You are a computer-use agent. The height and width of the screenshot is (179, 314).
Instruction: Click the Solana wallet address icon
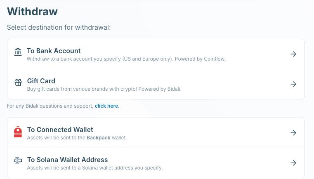point(18,160)
